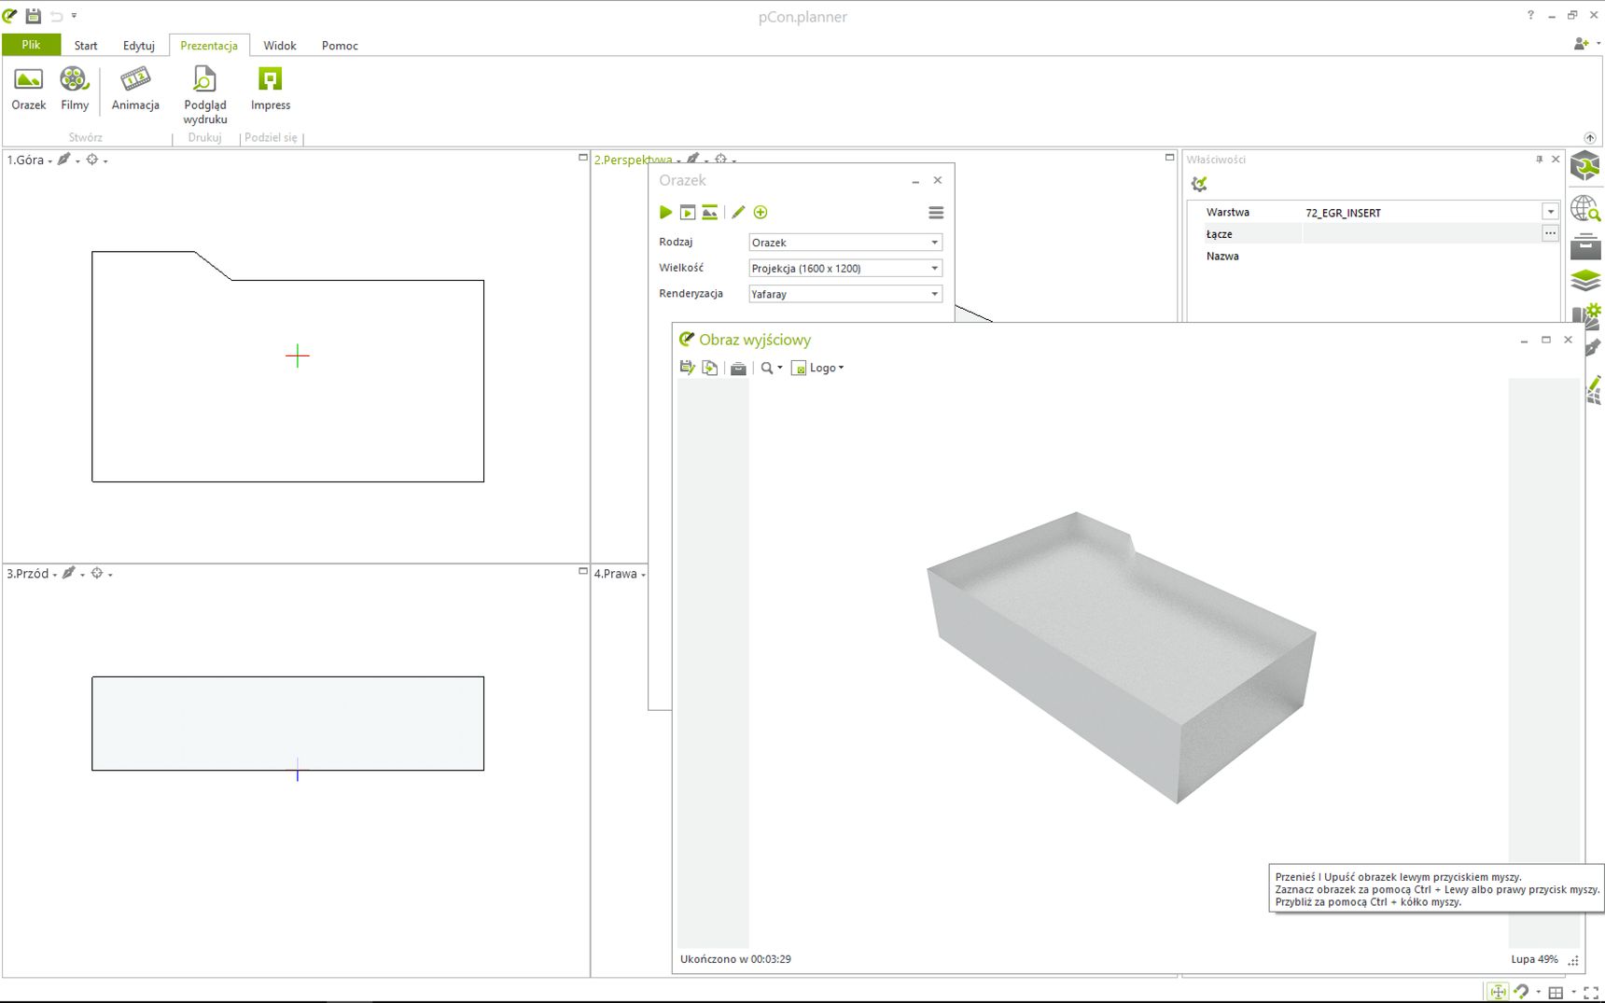Open the camera target menu in 3.Przód
Viewport: 1605px width, 1003px height.
coord(97,573)
